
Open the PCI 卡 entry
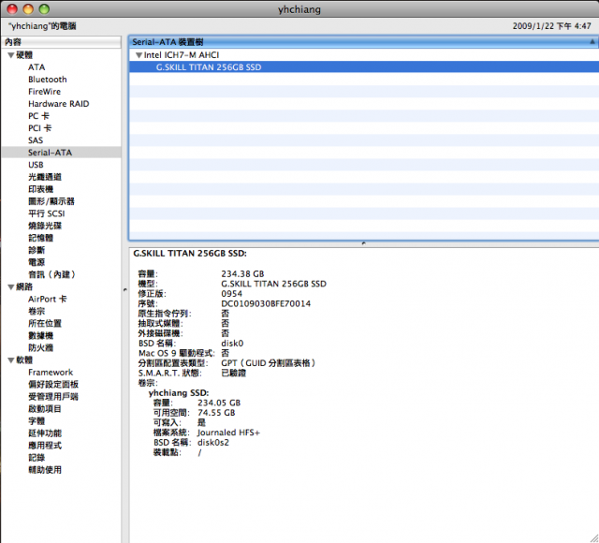coord(39,128)
